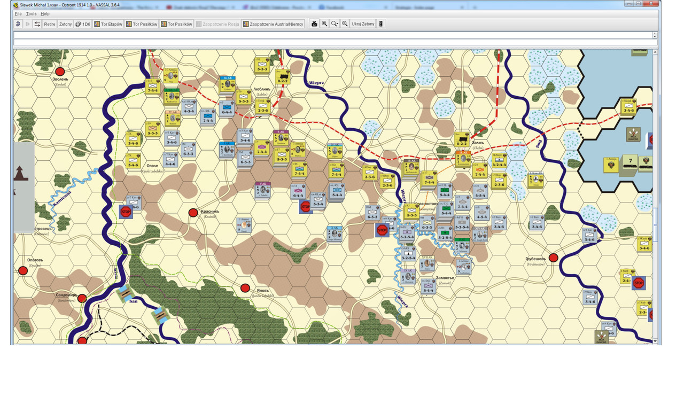This screenshot has width=684, height=405.
Task: Select the 5. AK corps counter
Action: coord(281,137)
